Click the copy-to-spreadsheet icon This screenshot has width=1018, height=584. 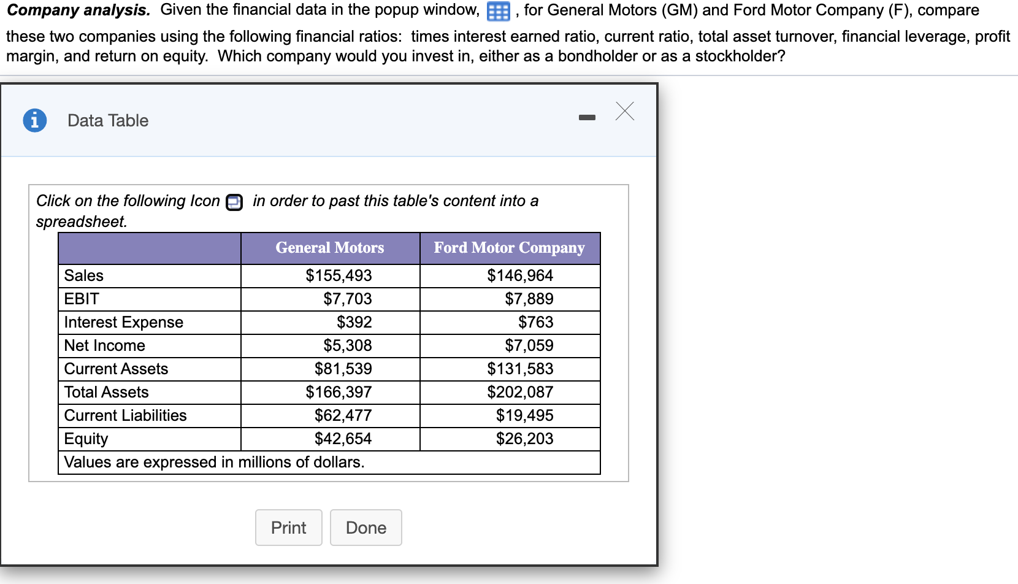pos(234,202)
